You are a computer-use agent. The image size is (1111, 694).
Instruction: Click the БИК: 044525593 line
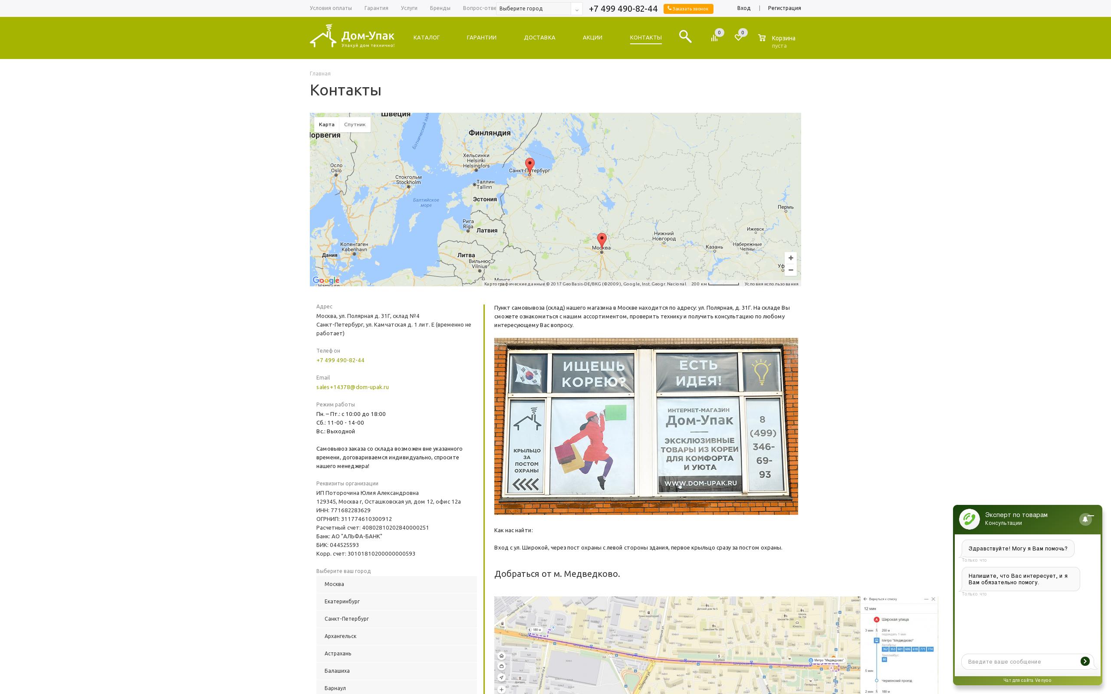(x=338, y=545)
